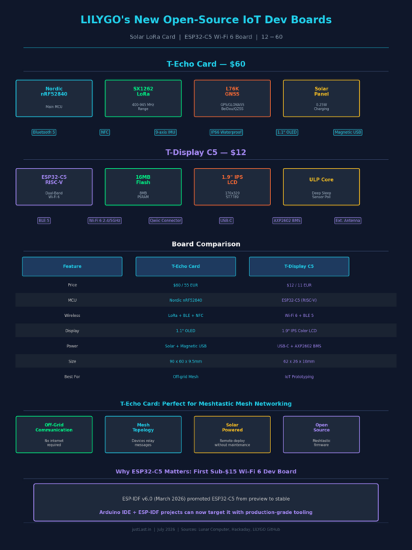Viewport: 412px width, 550px height.
Task: Select the Magnetic USB tag
Action: pos(348,132)
